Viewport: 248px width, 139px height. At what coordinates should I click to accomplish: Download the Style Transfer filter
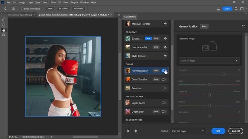pos(165,56)
